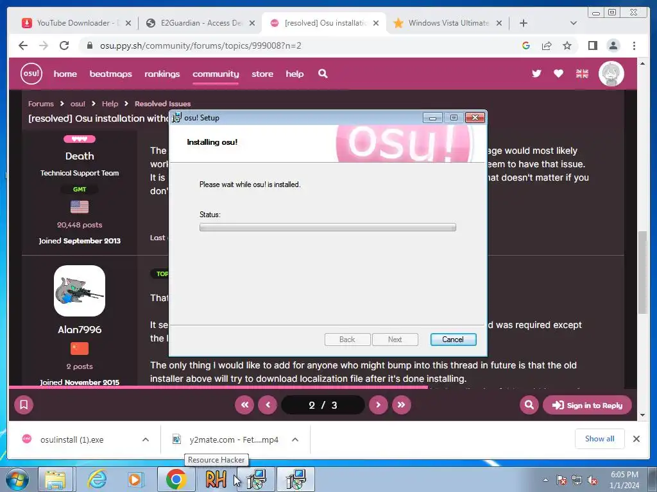The width and height of the screenshot is (657, 492).
Task: Open the osu! breadcrumb link
Action: click(x=78, y=104)
